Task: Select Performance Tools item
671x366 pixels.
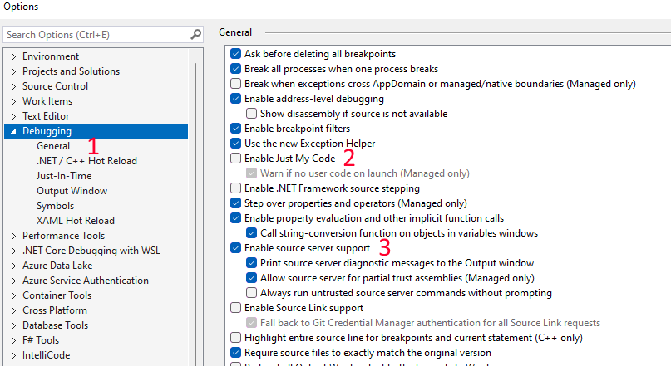Action: coord(64,236)
